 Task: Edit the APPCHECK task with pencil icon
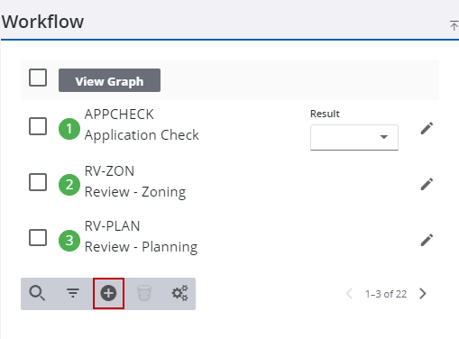427,128
